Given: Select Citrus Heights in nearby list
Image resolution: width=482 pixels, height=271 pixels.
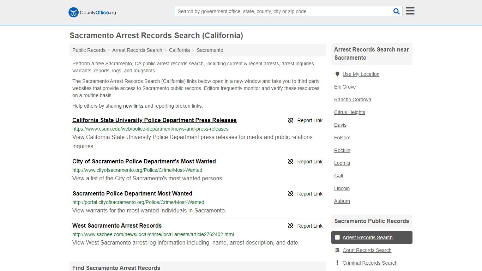Looking at the screenshot, I should coord(350,112).
